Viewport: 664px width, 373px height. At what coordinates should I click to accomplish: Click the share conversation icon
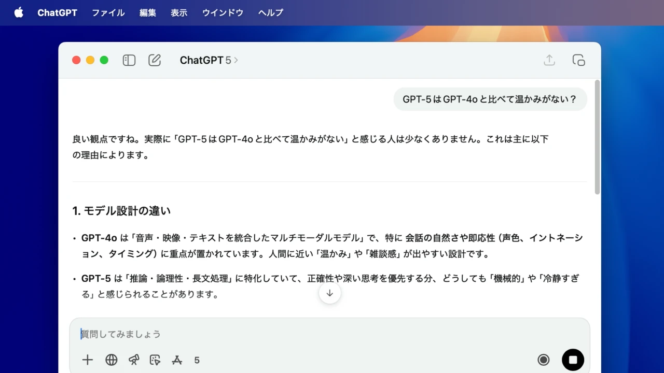coord(549,60)
